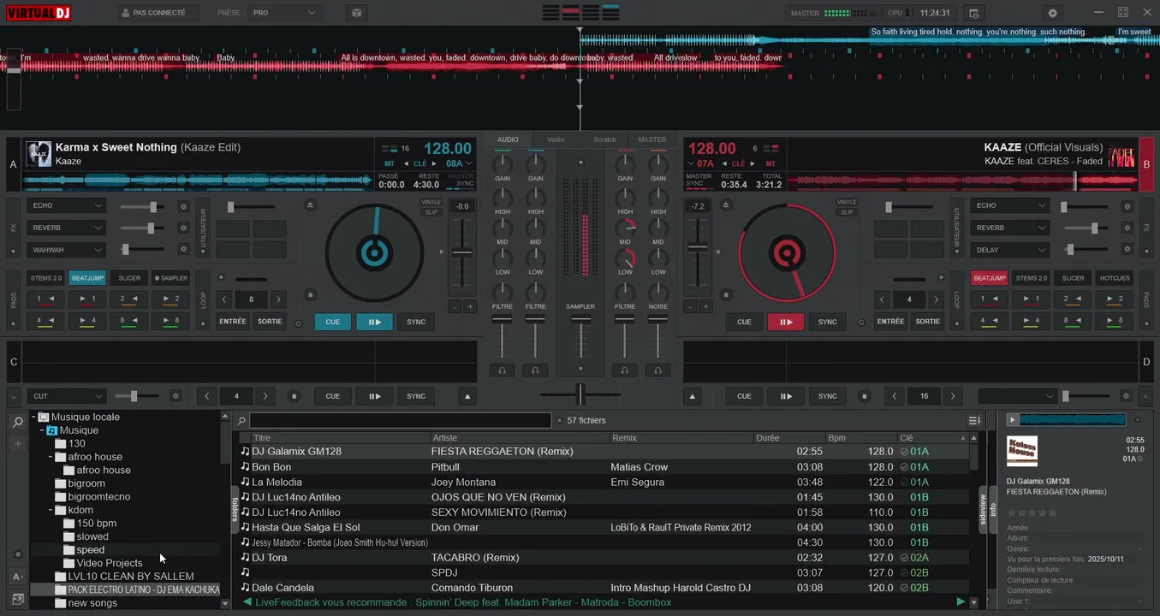Screen dimensions: 1160x616
Task: Click the SYNC button on deck D
Action: (827, 396)
